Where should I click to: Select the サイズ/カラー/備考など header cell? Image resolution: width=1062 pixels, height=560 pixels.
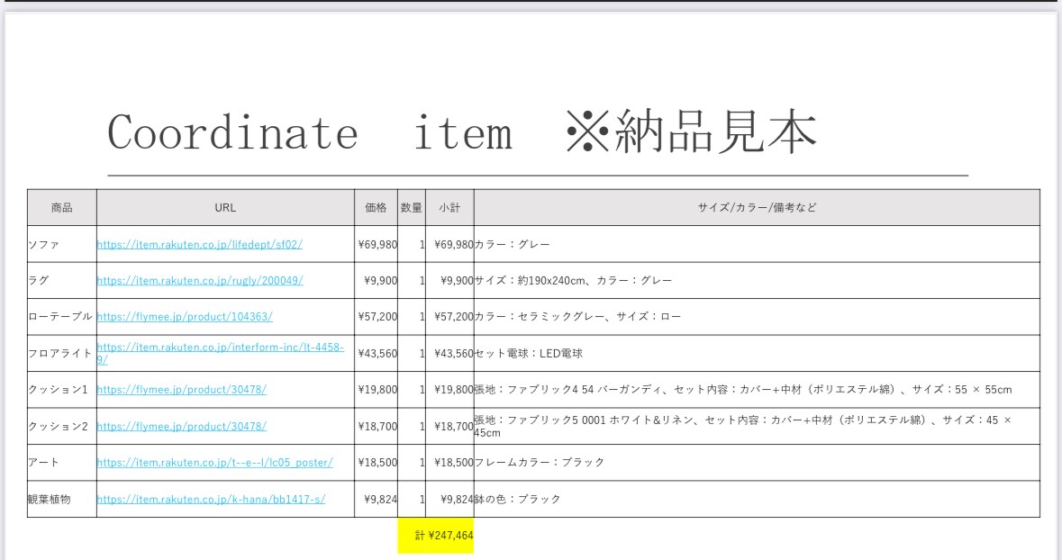coord(758,208)
